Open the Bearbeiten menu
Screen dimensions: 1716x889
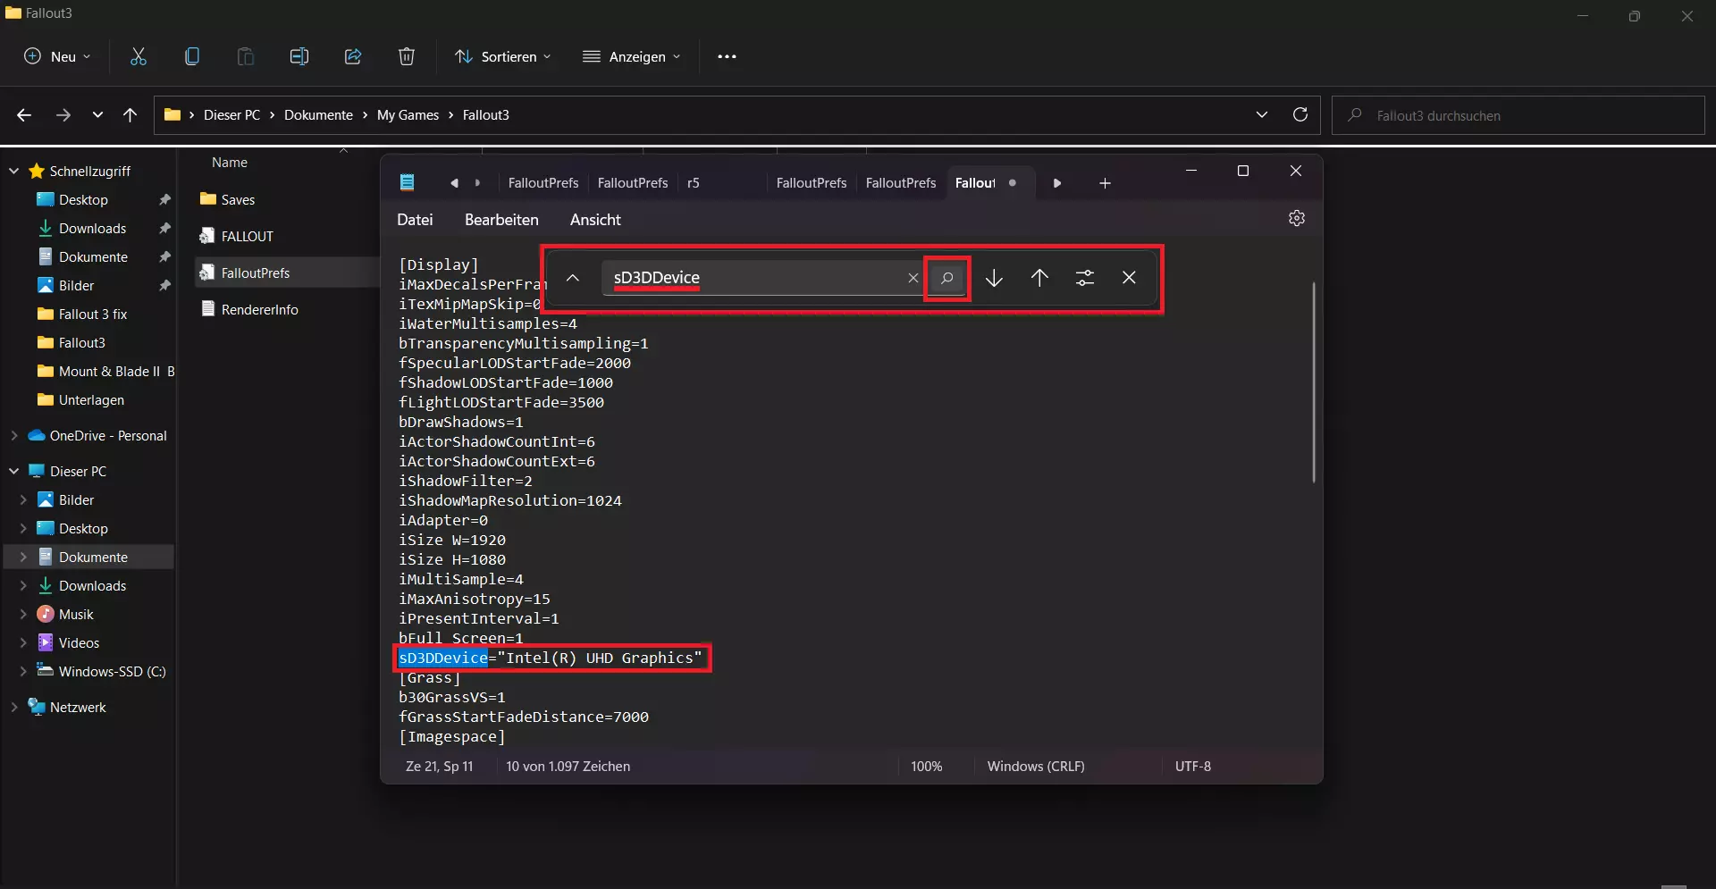[x=501, y=220]
